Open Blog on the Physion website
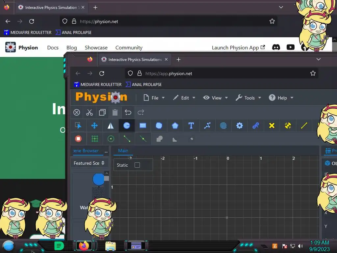The height and width of the screenshot is (253, 337). (71, 47)
